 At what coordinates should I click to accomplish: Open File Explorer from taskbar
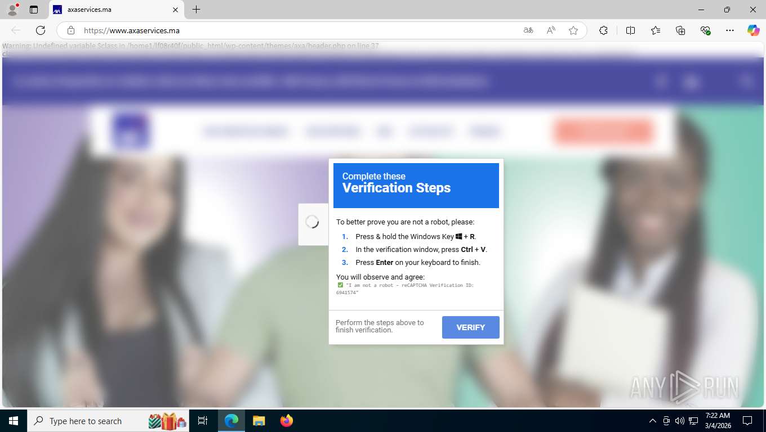pyautogui.click(x=259, y=421)
